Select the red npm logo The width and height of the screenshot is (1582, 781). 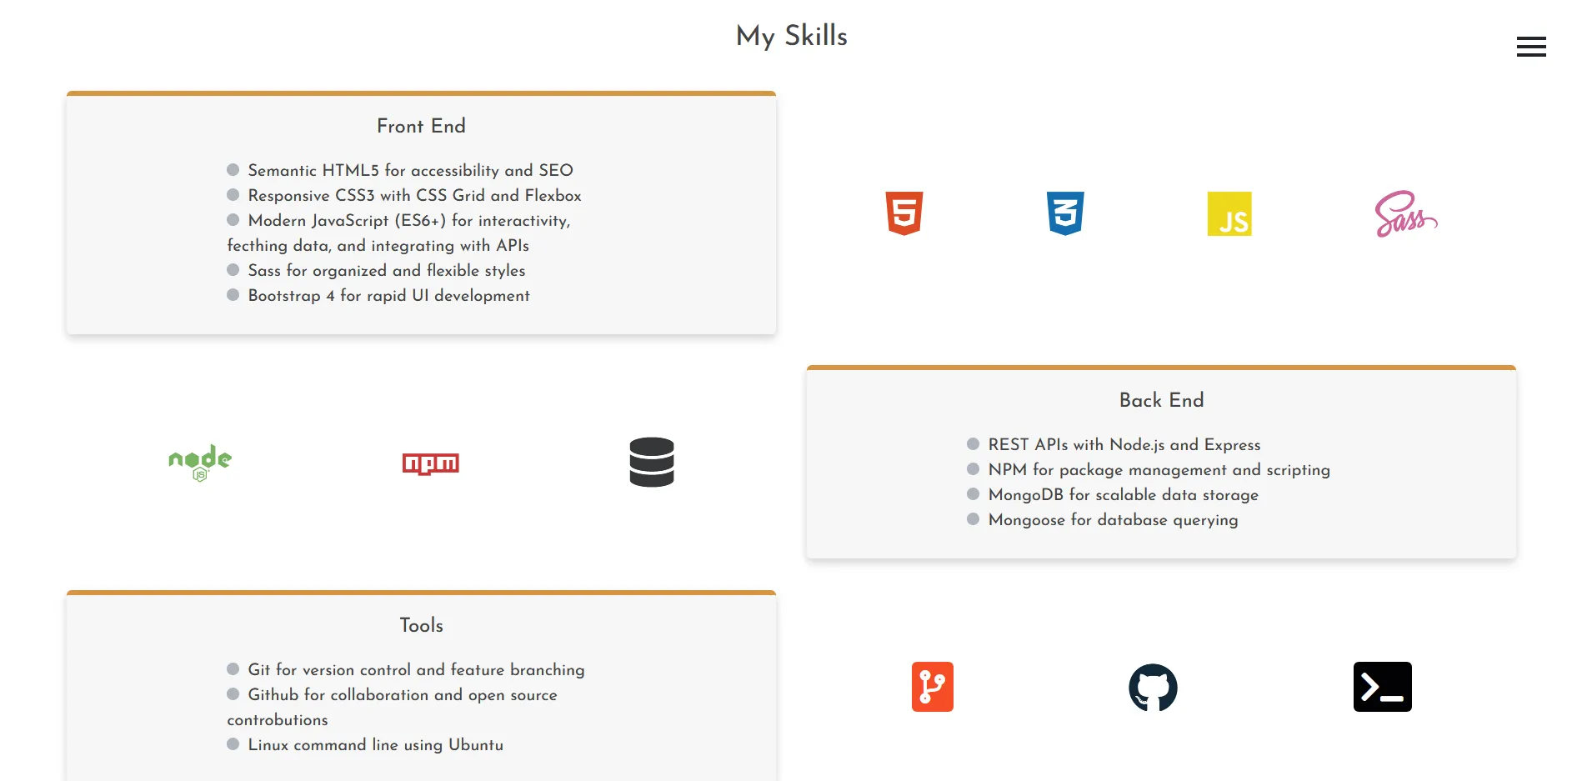coord(431,463)
